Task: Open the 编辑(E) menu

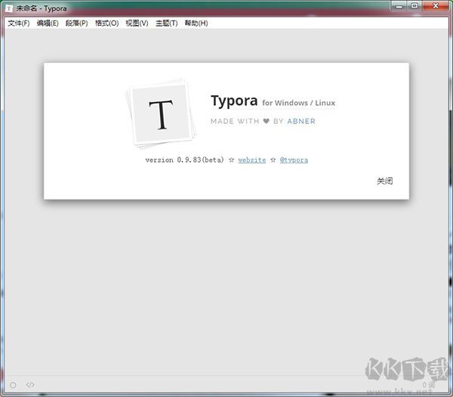Action: 48,23
